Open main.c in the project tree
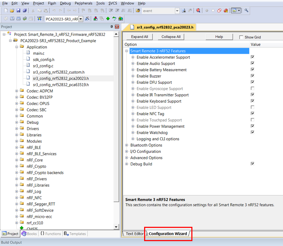 38,53
